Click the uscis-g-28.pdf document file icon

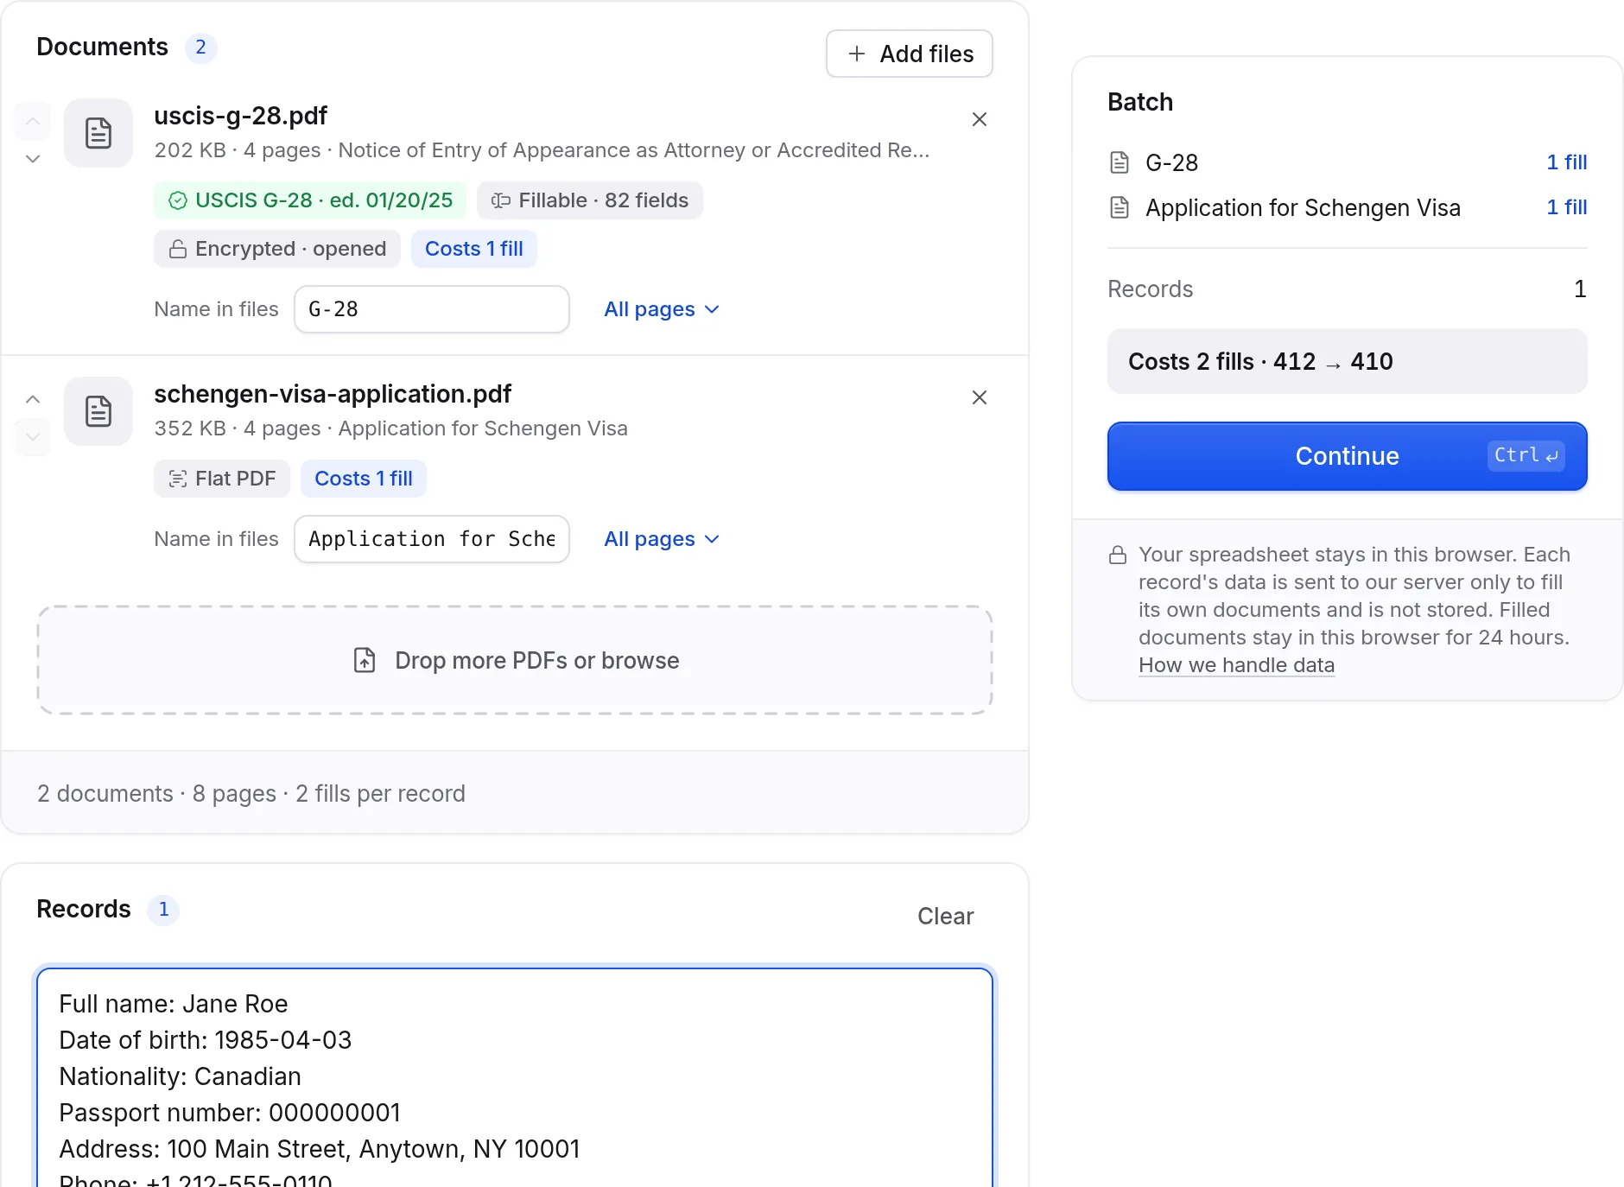click(98, 133)
